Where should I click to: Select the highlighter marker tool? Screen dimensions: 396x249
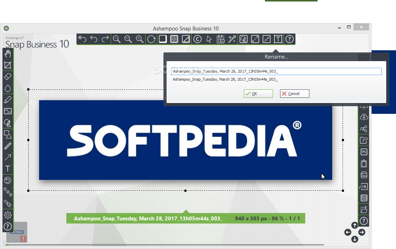(x=8, y=100)
